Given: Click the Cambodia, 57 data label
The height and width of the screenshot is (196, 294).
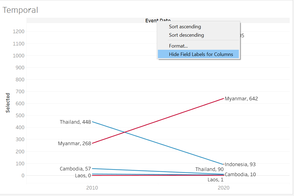Looking at the screenshot, I should tap(75, 169).
